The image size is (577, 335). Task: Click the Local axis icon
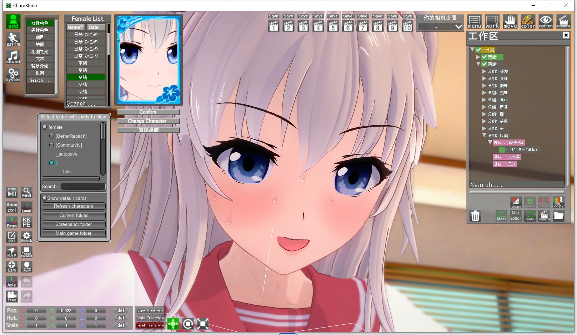[26, 207]
